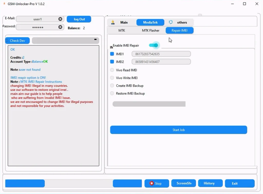
Task: Click the Main tab lock icon
Action: click(113, 22)
